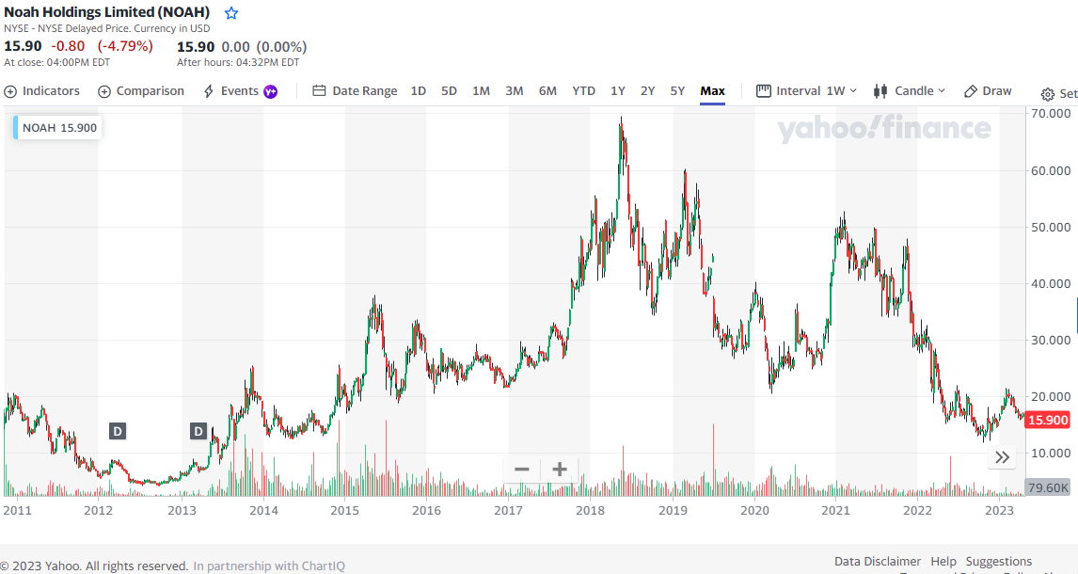
Task: Click the dividend D marker near 2013
Action: tap(198, 432)
